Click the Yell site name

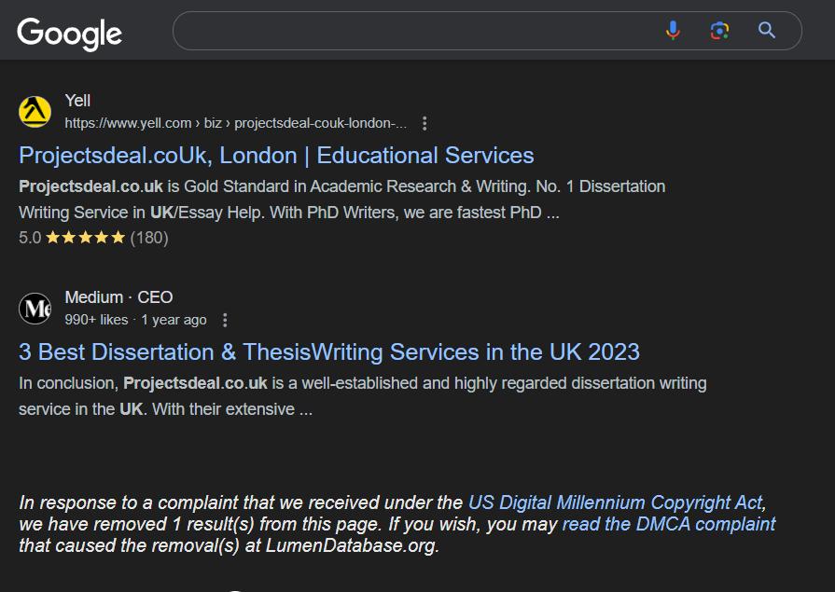tap(77, 100)
